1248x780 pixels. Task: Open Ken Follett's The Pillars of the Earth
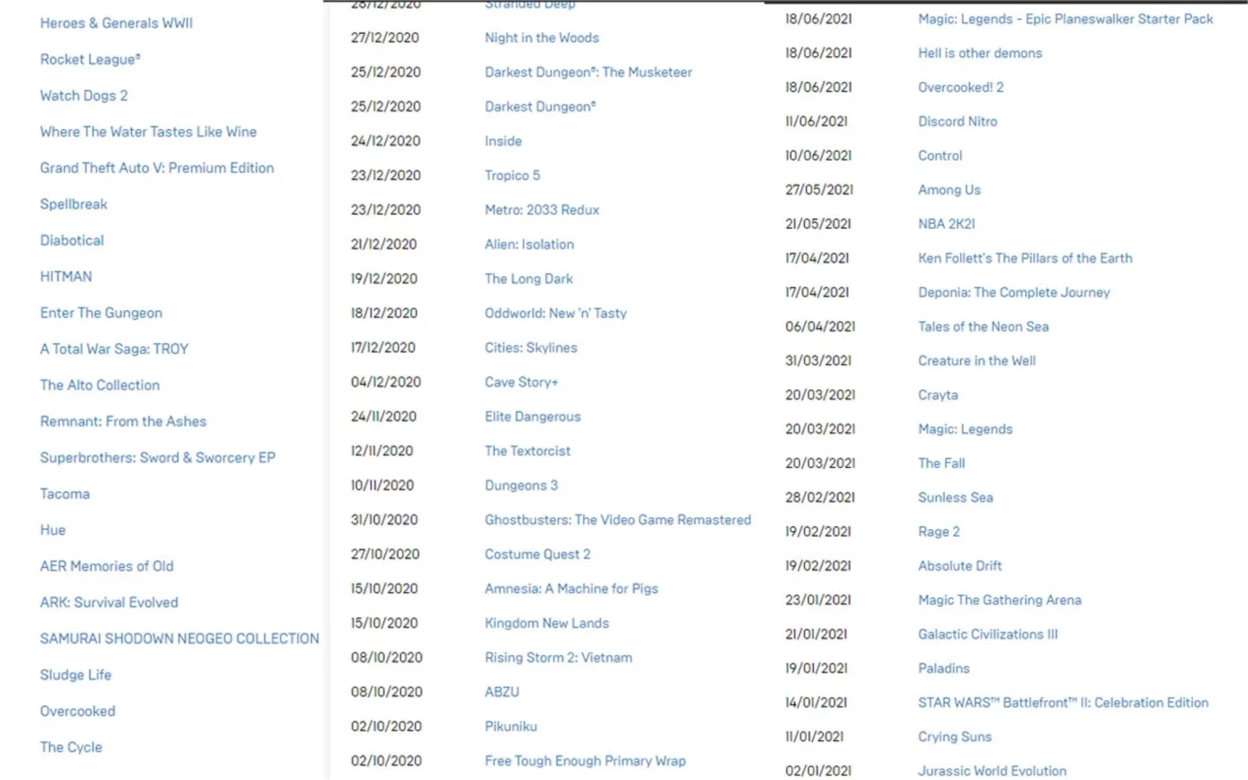click(x=1025, y=259)
